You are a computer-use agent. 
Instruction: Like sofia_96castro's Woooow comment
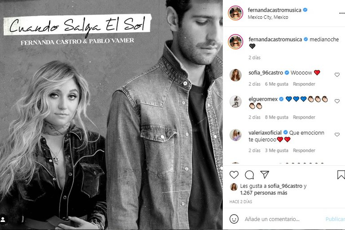[x=337, y=75]
